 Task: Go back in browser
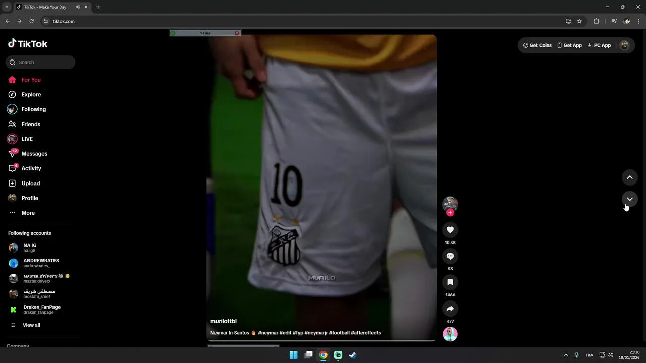coord(7,21)
